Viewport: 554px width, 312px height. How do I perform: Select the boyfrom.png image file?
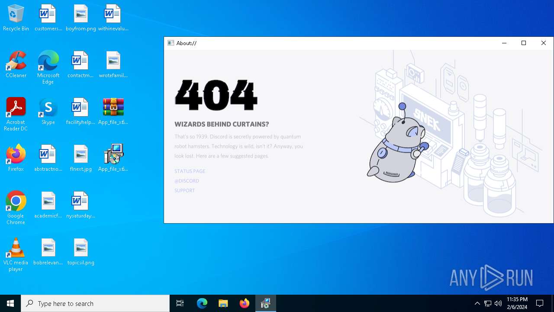pyautogui.click(x=81, y=18)
